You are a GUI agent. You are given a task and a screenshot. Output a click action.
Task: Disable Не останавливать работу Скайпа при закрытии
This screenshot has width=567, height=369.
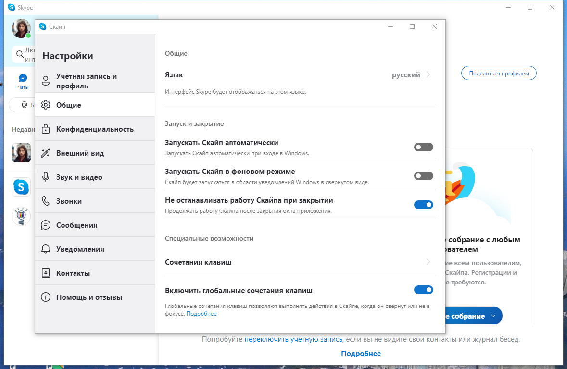[423, 205]
